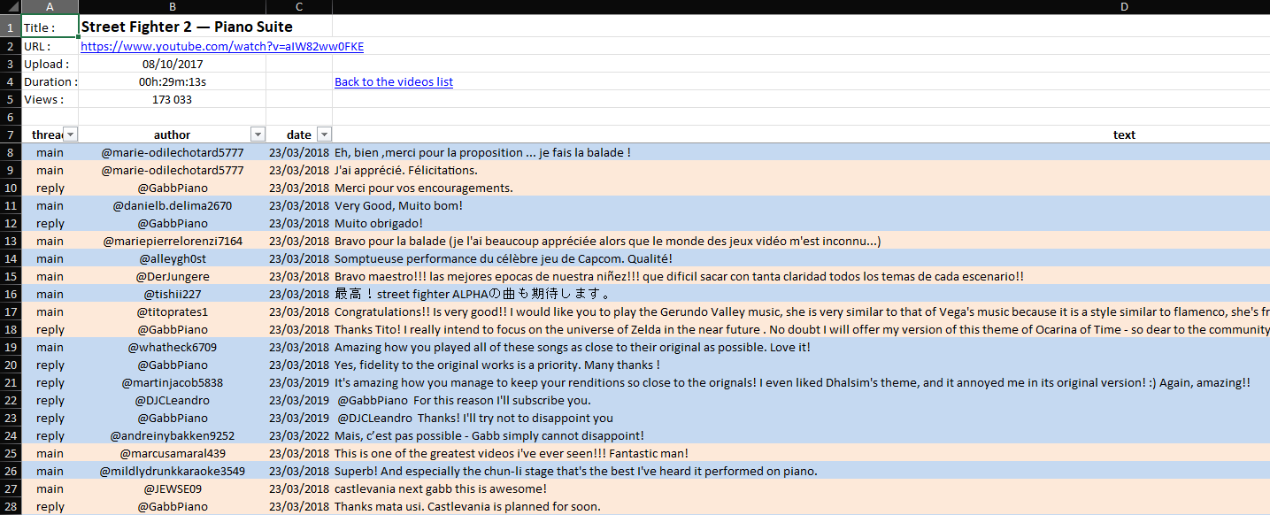
Task: Select author cell @mariepierrelorenzi7164
Action: pyautogui.click(x=173, y=241)
